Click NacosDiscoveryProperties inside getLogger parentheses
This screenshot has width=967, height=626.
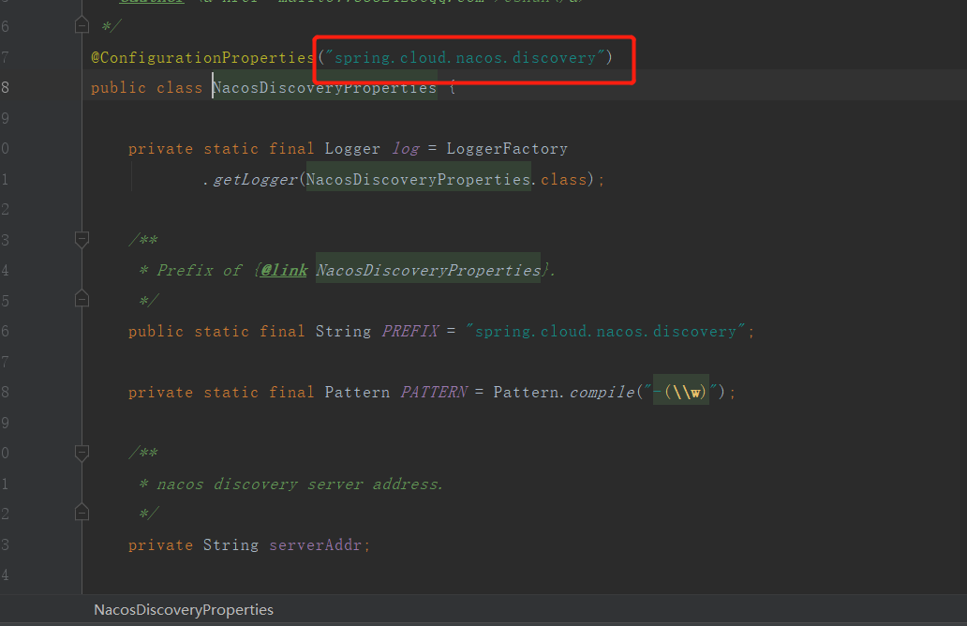click(418, 180)
